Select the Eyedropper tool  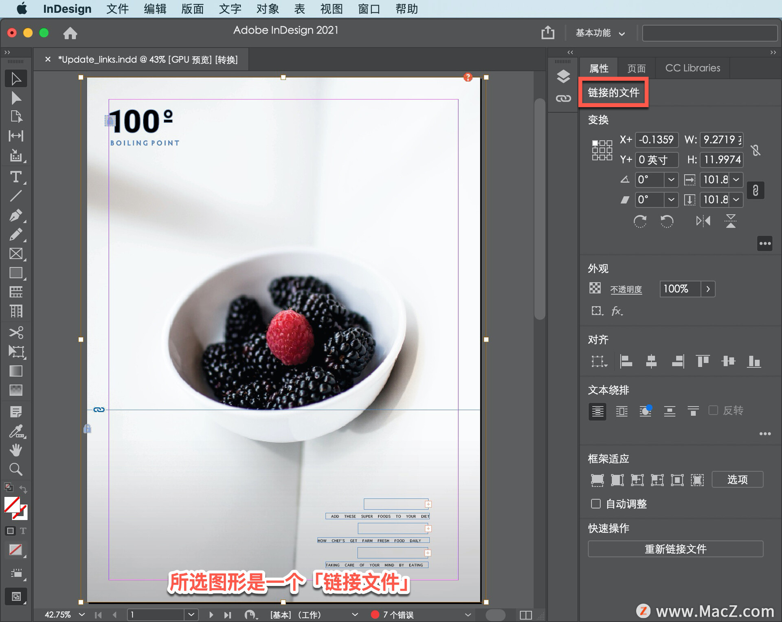[x=15, y=430]
